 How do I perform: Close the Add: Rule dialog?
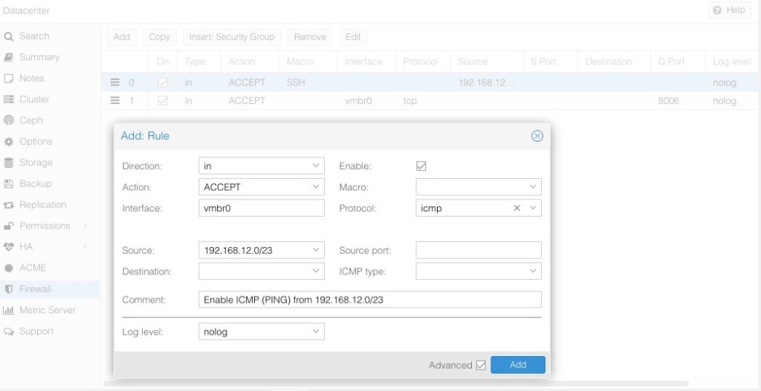[537, 137]
